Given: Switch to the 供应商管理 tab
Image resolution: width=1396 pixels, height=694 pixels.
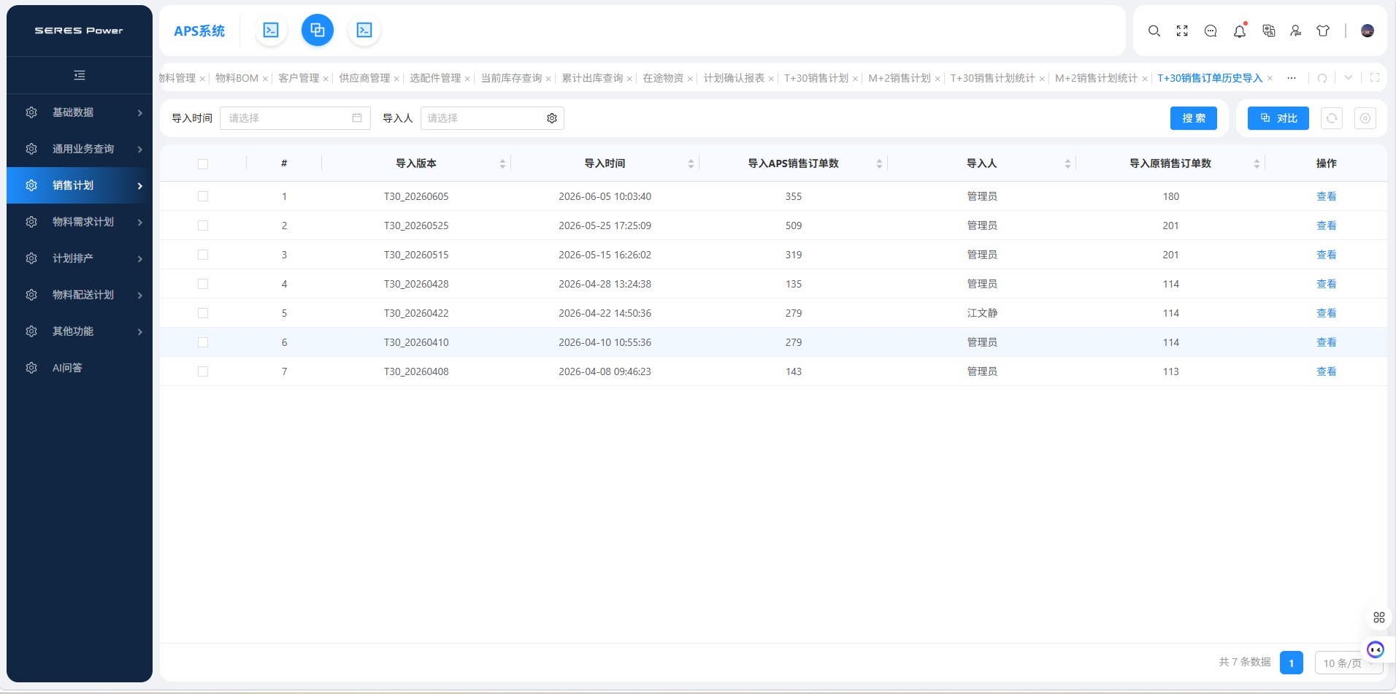Looking at the screenshot, I should click(x=364, y=78).
